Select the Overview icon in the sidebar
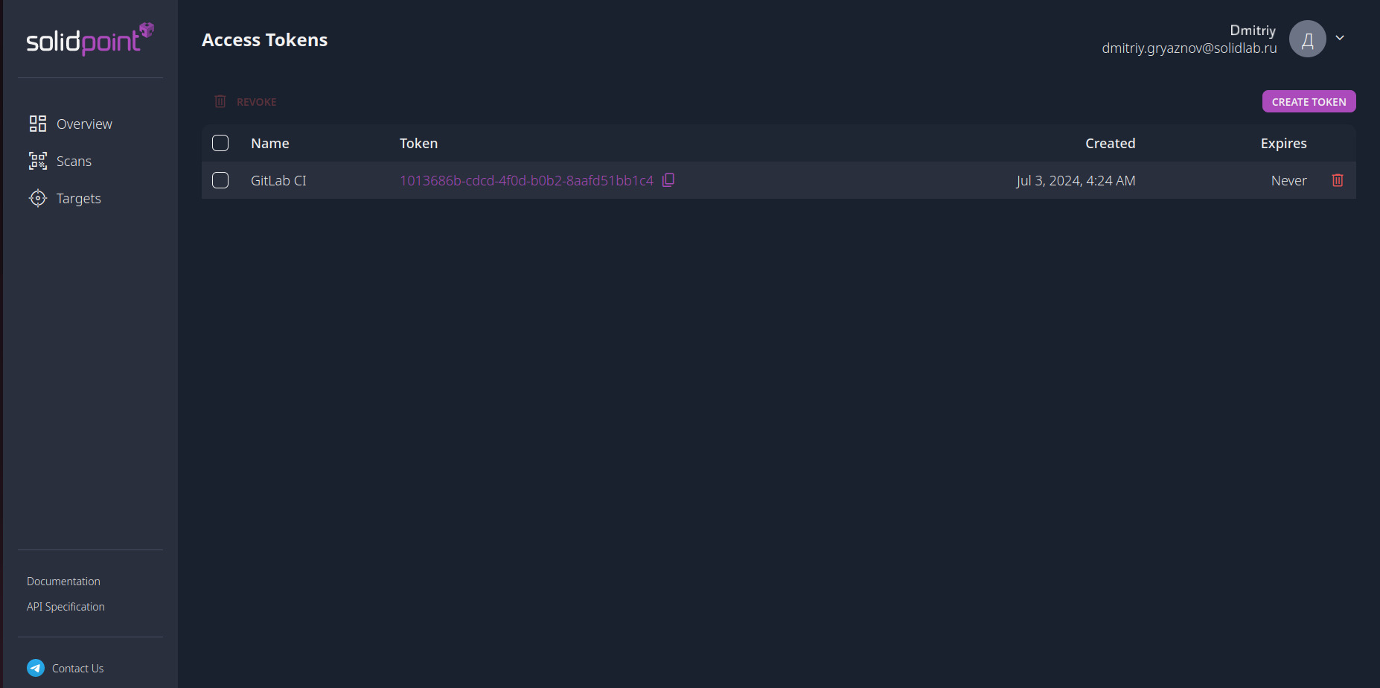This screenshot has width=1380, height=688. 37,124
